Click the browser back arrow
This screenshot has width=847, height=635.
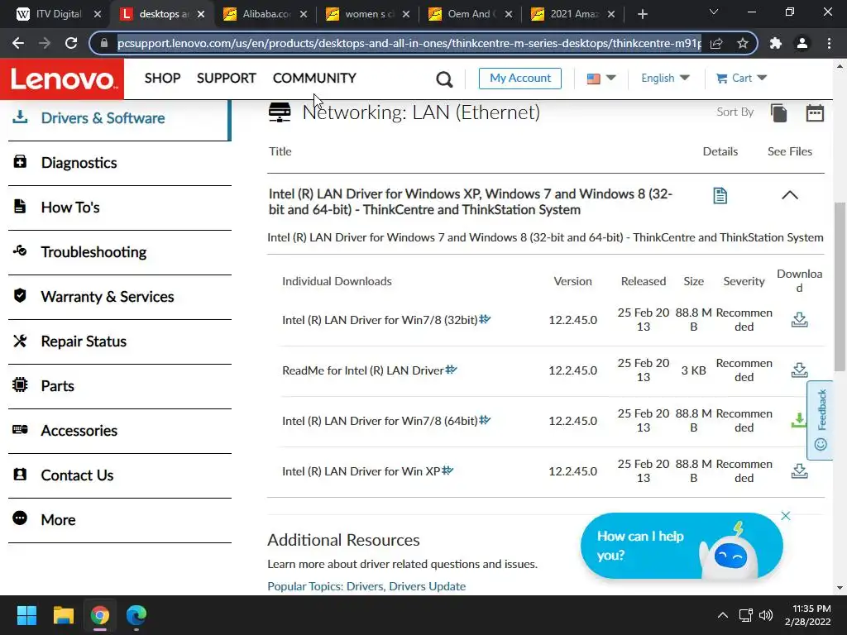coord(18,43)
